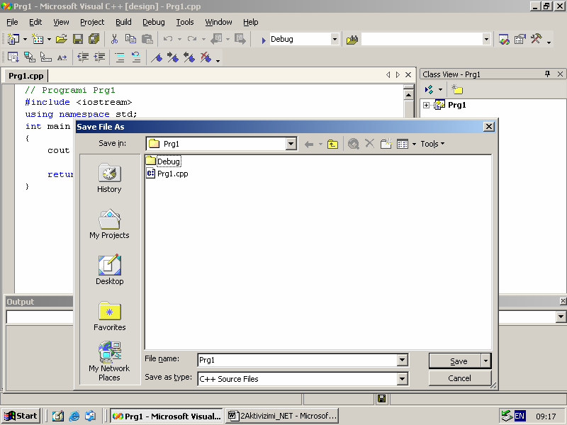Switch to the 2Aktivizimi_NET Word taskbar button
Image resolution: width=567 pixels, height=425 pixels.
click(x=282, y=416)
